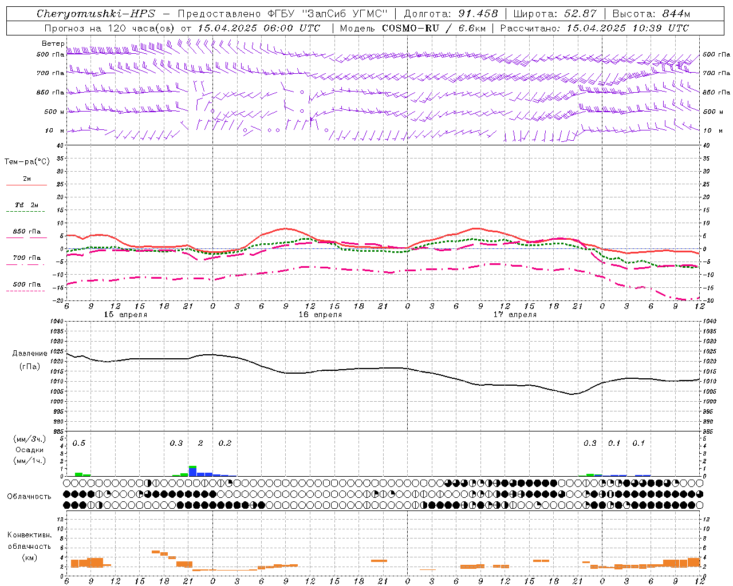Click the 850 гПа label on the right wind axis

pos(716,93)
